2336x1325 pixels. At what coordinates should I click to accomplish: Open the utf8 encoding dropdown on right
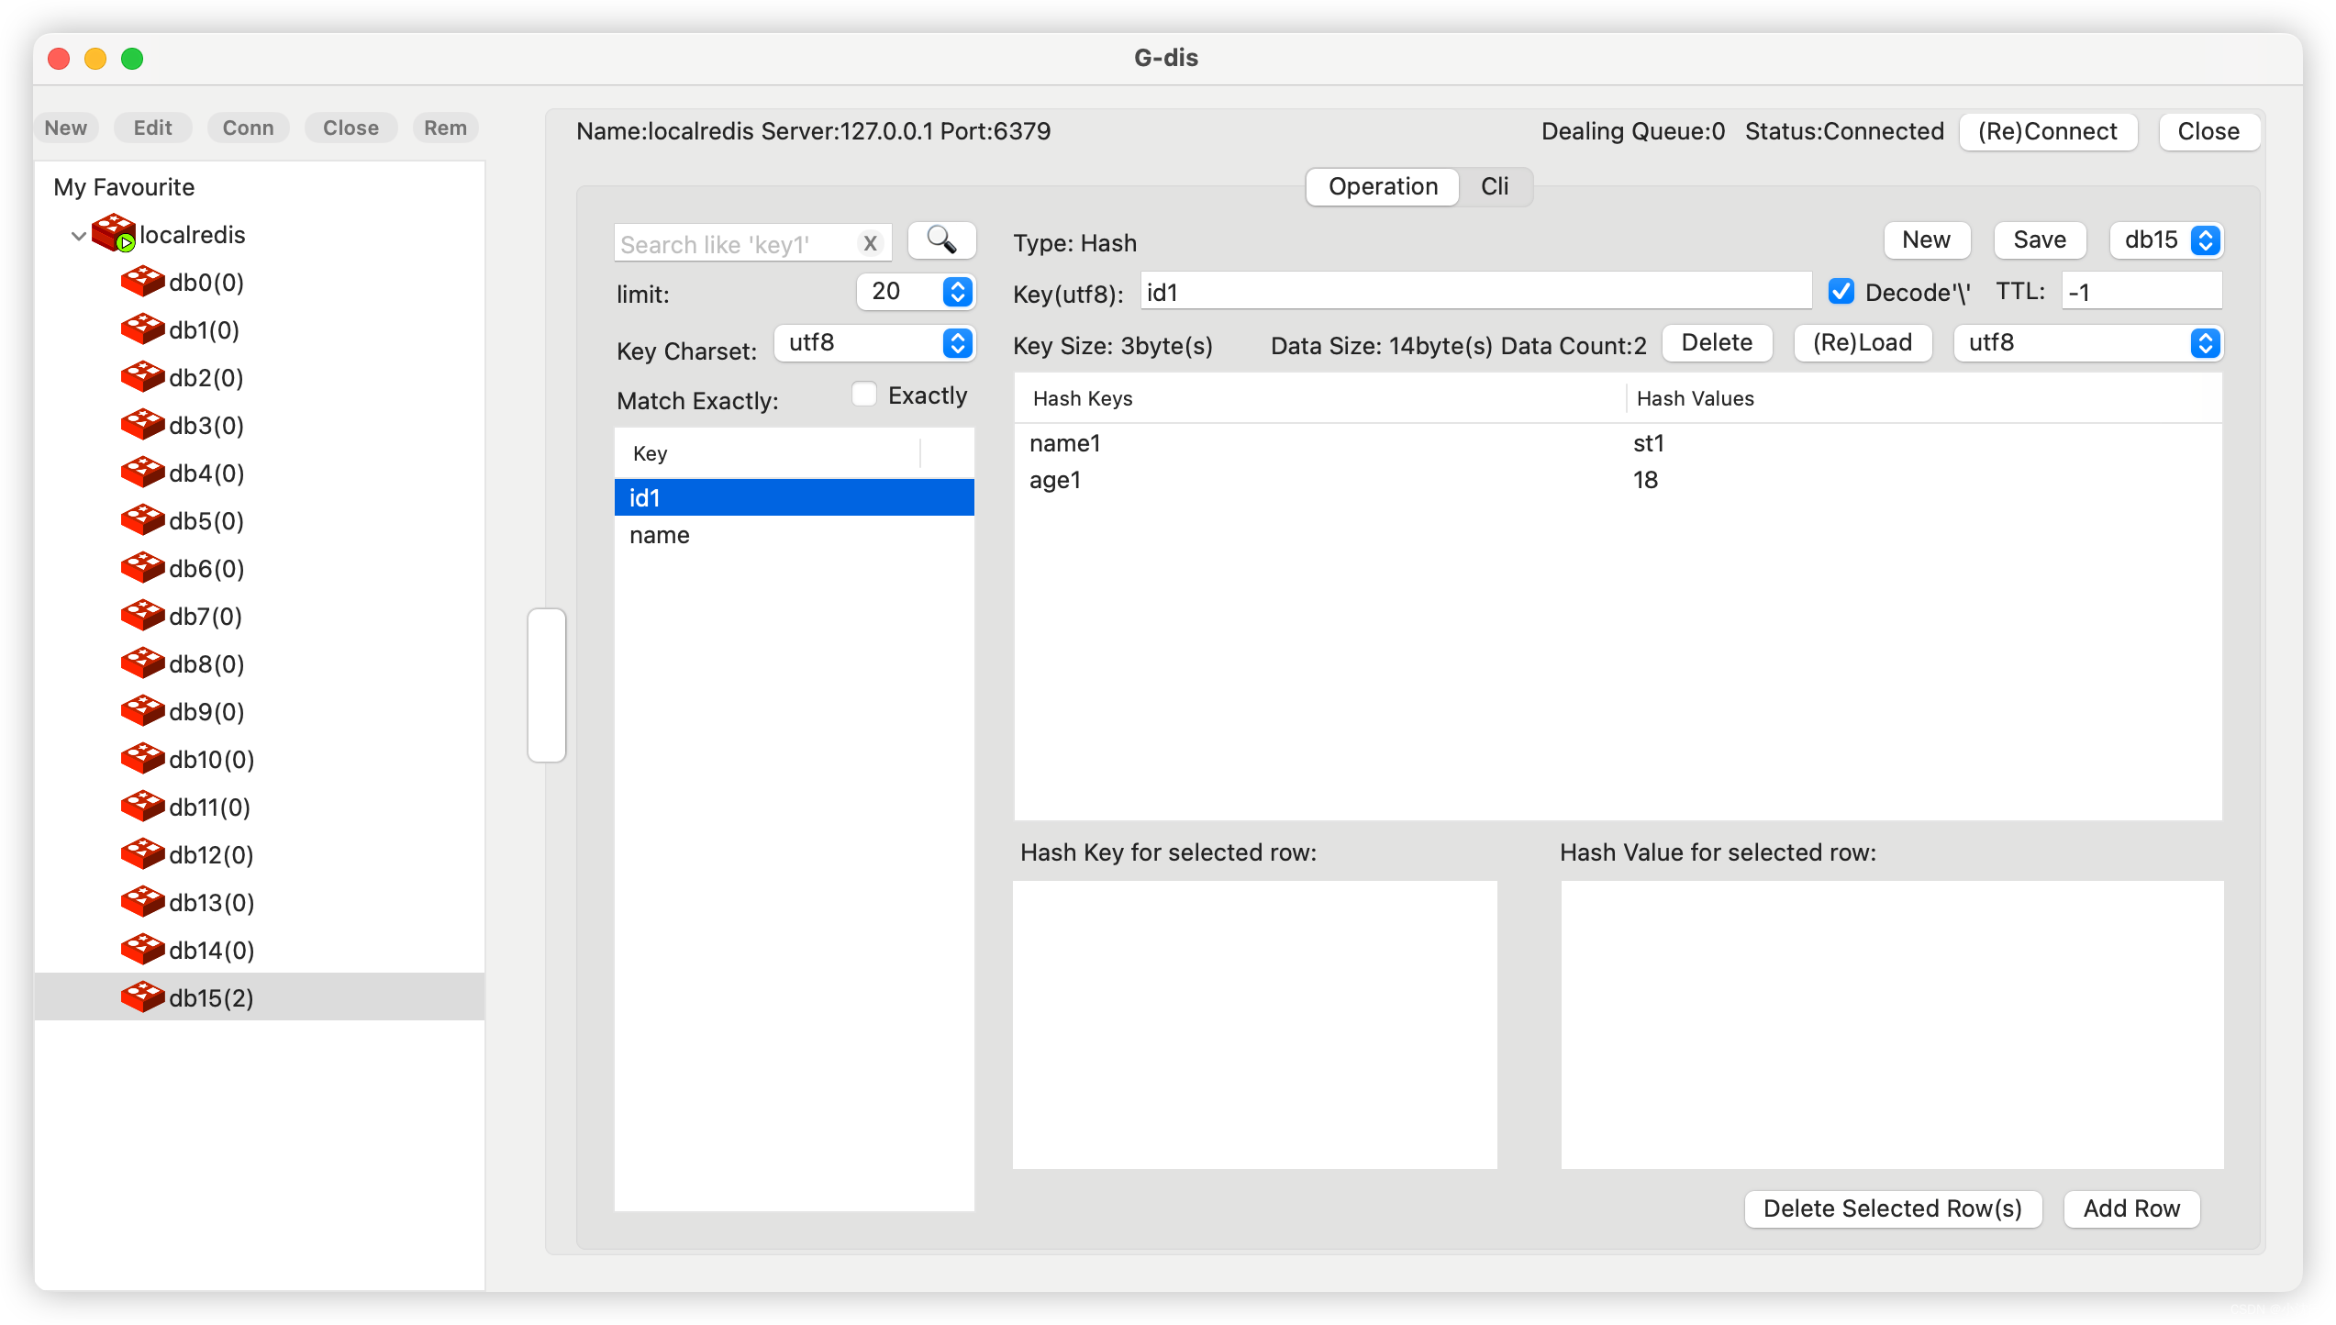click(x=2205, y=343)
